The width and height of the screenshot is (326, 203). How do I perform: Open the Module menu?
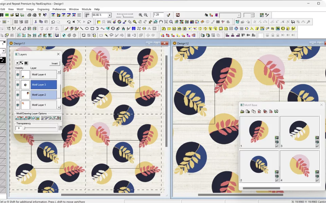(x=87, y=9)
